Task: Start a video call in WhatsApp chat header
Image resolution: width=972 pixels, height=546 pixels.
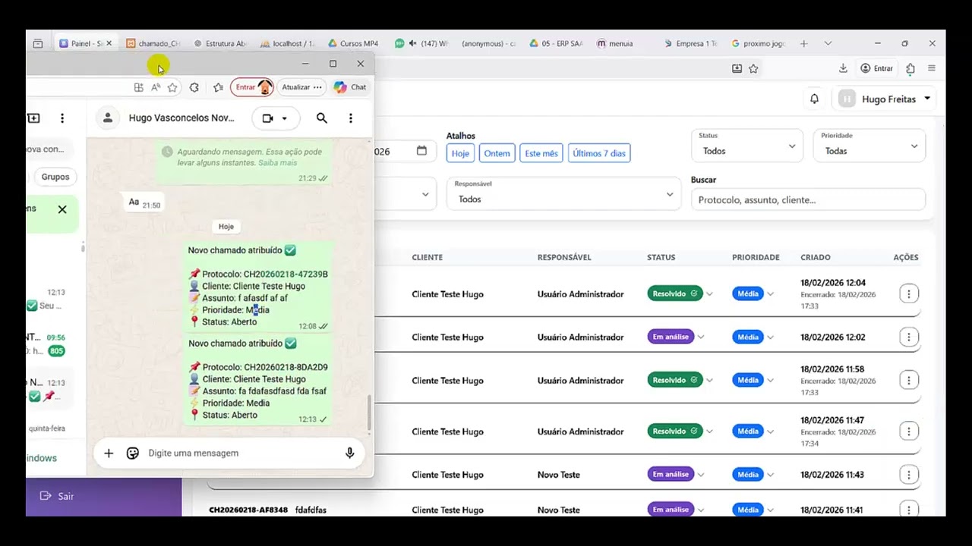Action: [x=267, y=118]
